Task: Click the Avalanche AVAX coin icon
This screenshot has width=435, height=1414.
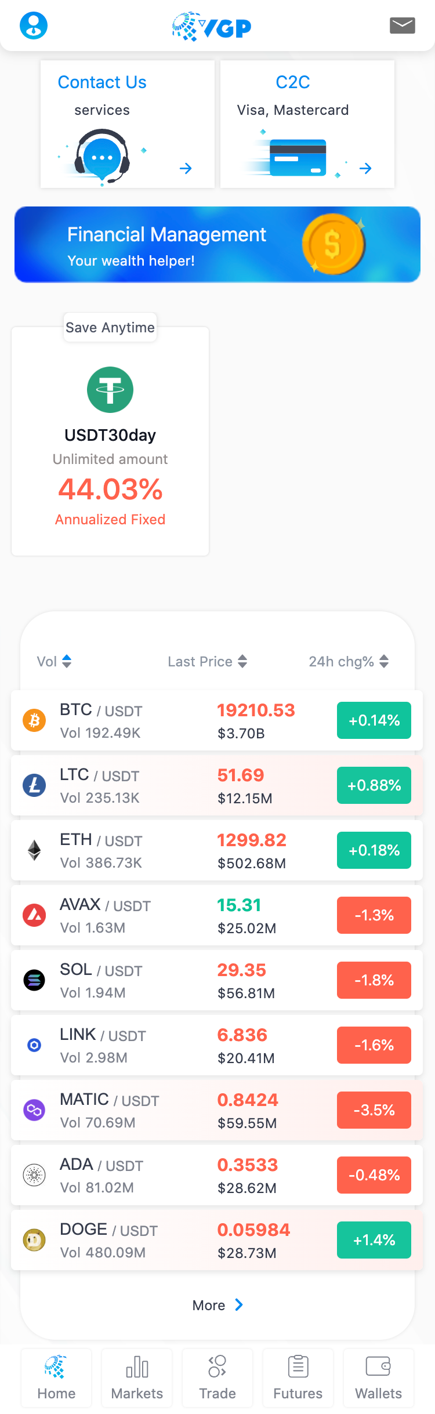Action: pyautogui.click(x=34, y=915)
